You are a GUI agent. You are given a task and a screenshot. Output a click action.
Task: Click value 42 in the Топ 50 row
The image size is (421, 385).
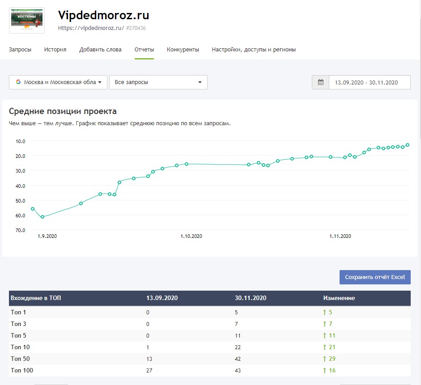point(238,359)
